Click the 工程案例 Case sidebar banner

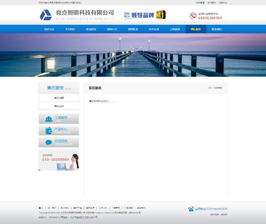(59, 119)
